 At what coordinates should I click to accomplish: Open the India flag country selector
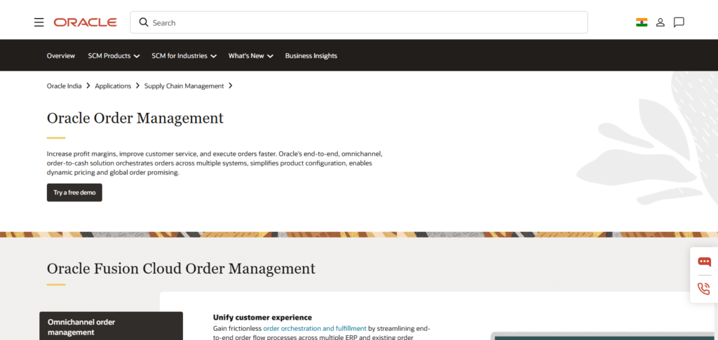pyautogui.click(x=642, y=22)
